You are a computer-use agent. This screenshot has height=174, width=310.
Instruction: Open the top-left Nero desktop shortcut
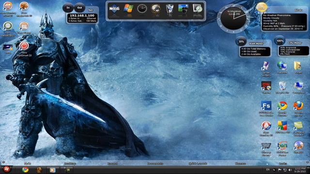[8, 9]
